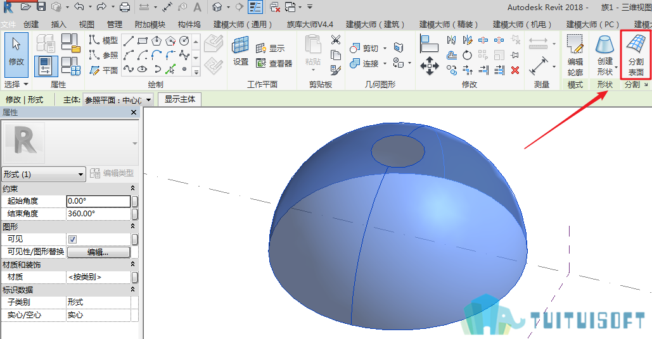
Task: Open the View ribbon tab
Action: coord(86,25)
